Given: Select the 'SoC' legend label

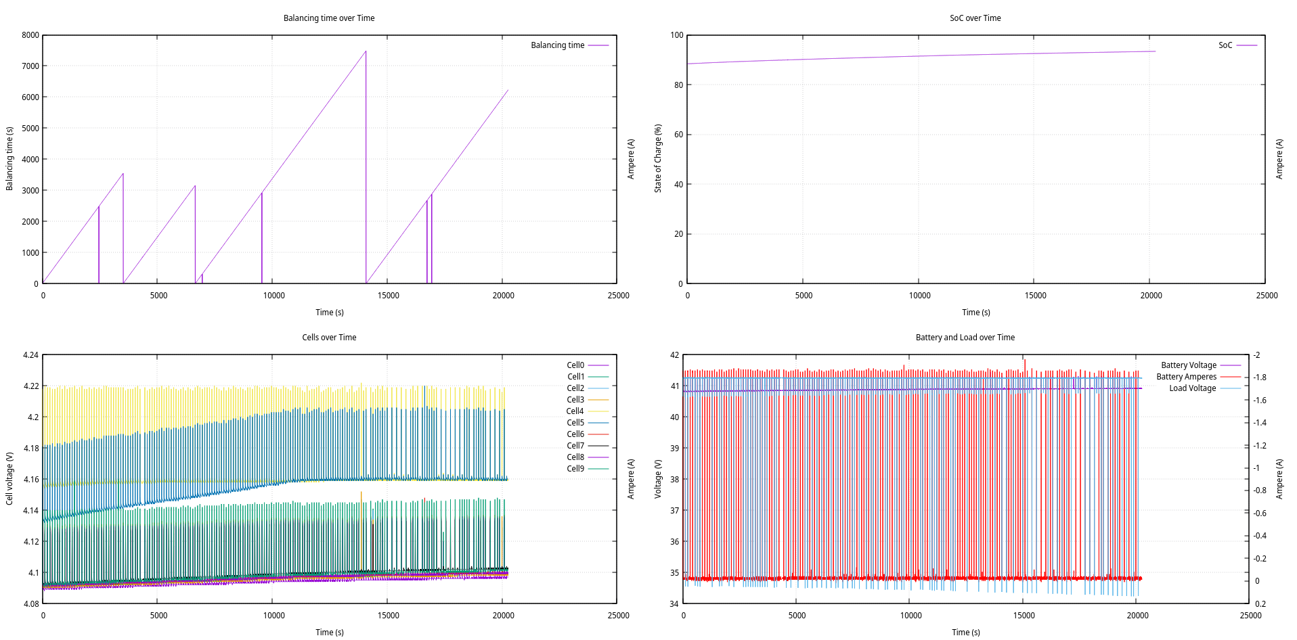Looking at the screenshot, I should (x=1225, y=45).
